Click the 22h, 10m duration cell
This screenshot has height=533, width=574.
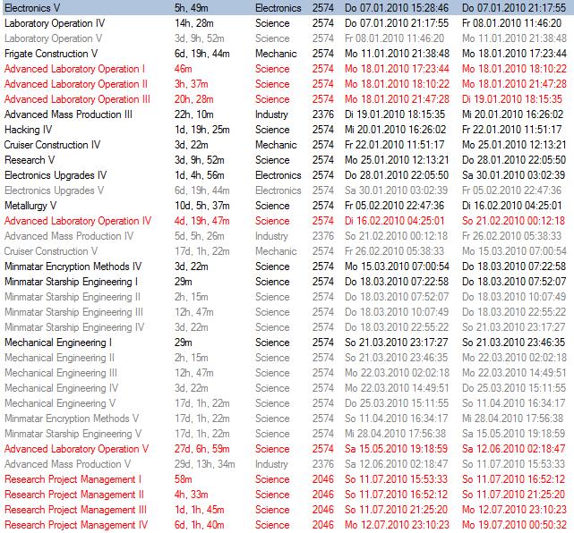coord(193,114)
